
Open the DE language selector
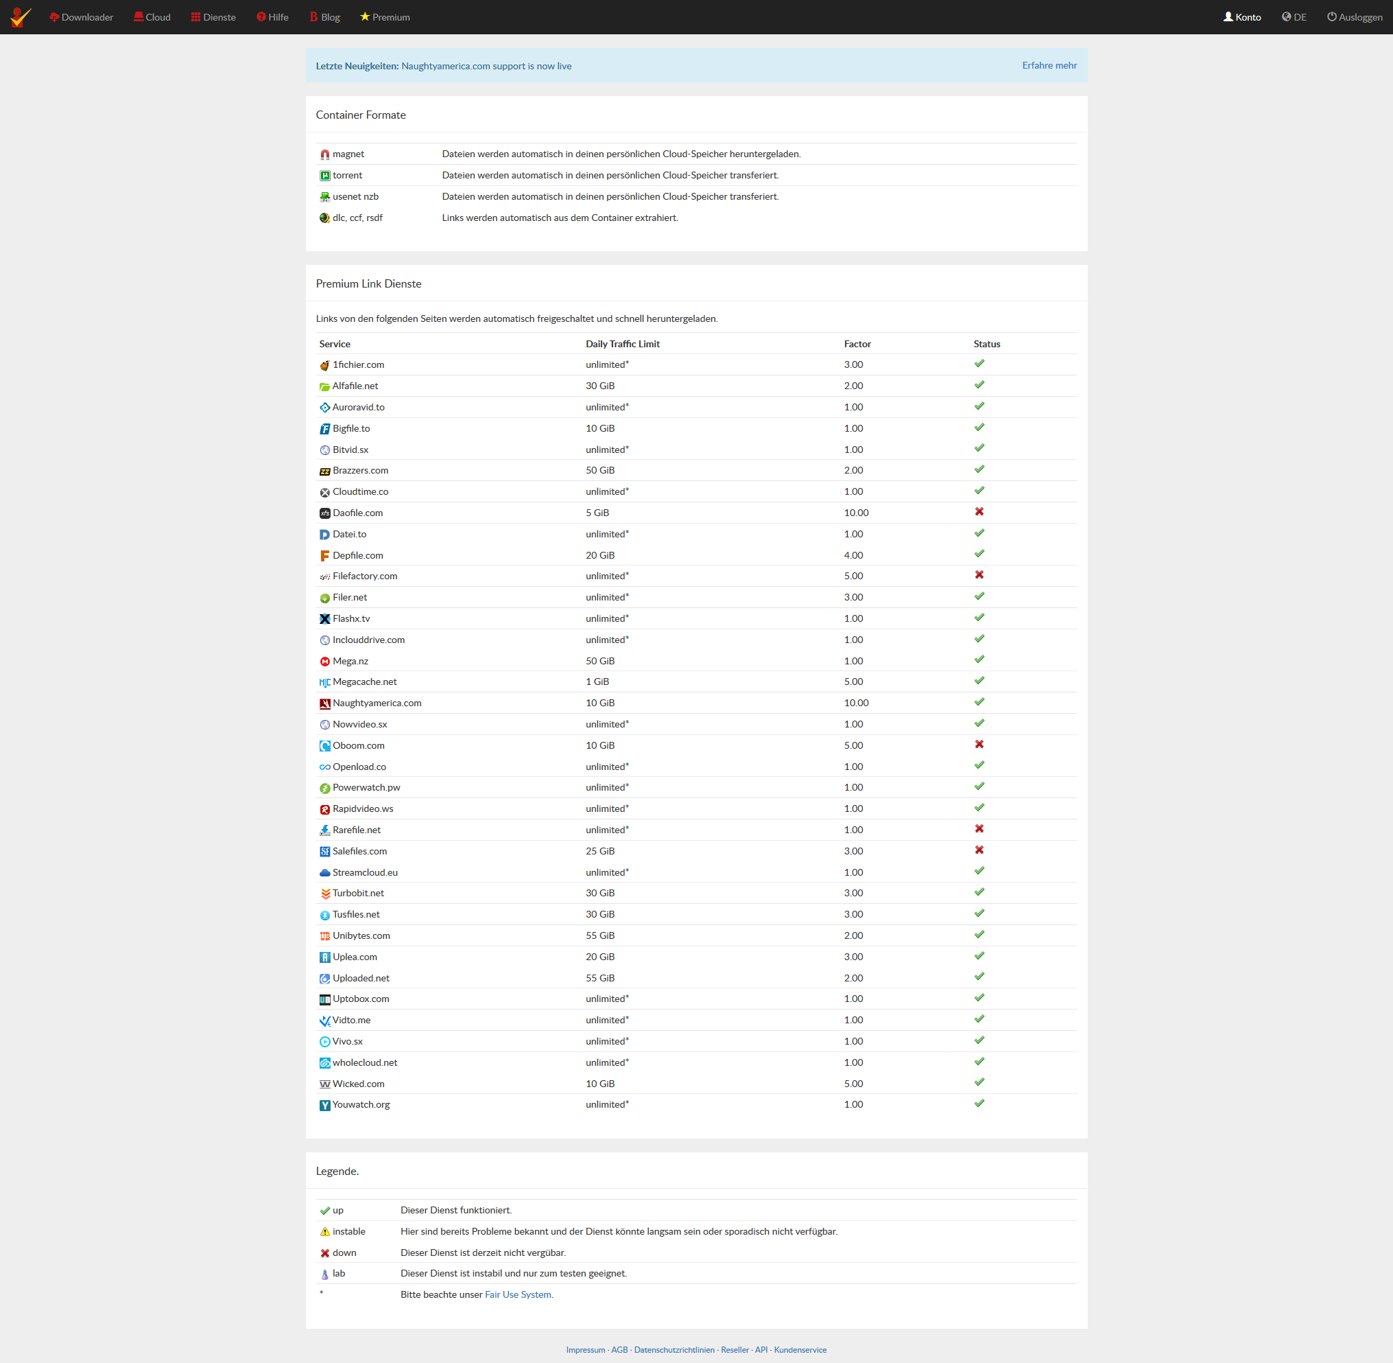click(x=1294, y=17)
